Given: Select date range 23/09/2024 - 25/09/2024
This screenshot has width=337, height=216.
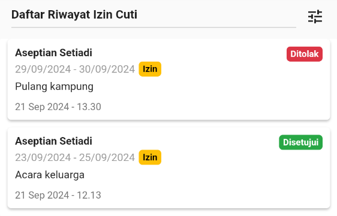Looking at the screenshot, I should tap(75, 157).
